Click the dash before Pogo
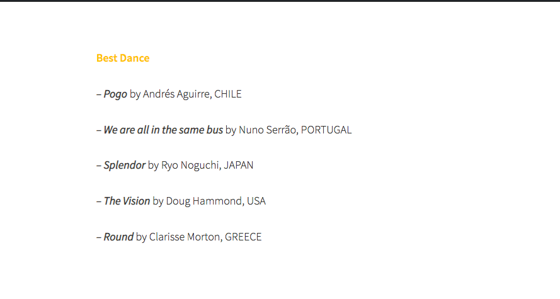The width and height of the screenshot is (560, 299). pyautogui.click(x=99, y=94)
